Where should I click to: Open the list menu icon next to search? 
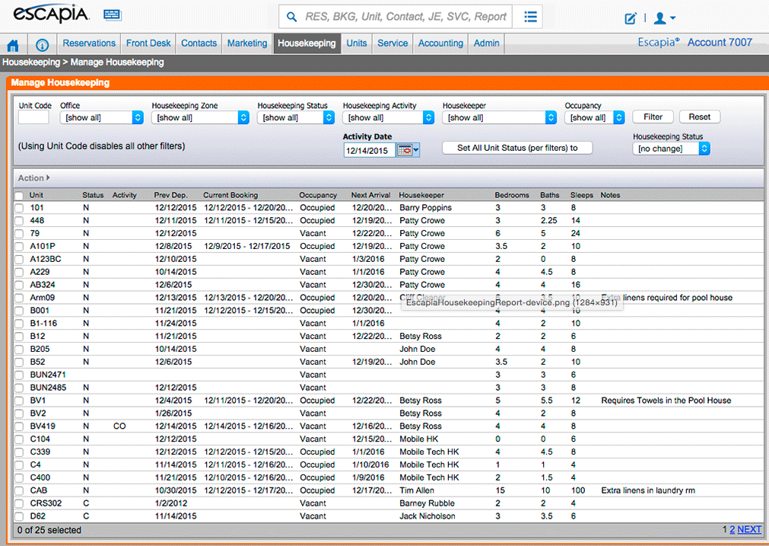coord(530,17)
